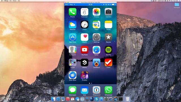This screenshot has height=102, width=181.
Task: Open the Clear app
Action: coord(108,62)
